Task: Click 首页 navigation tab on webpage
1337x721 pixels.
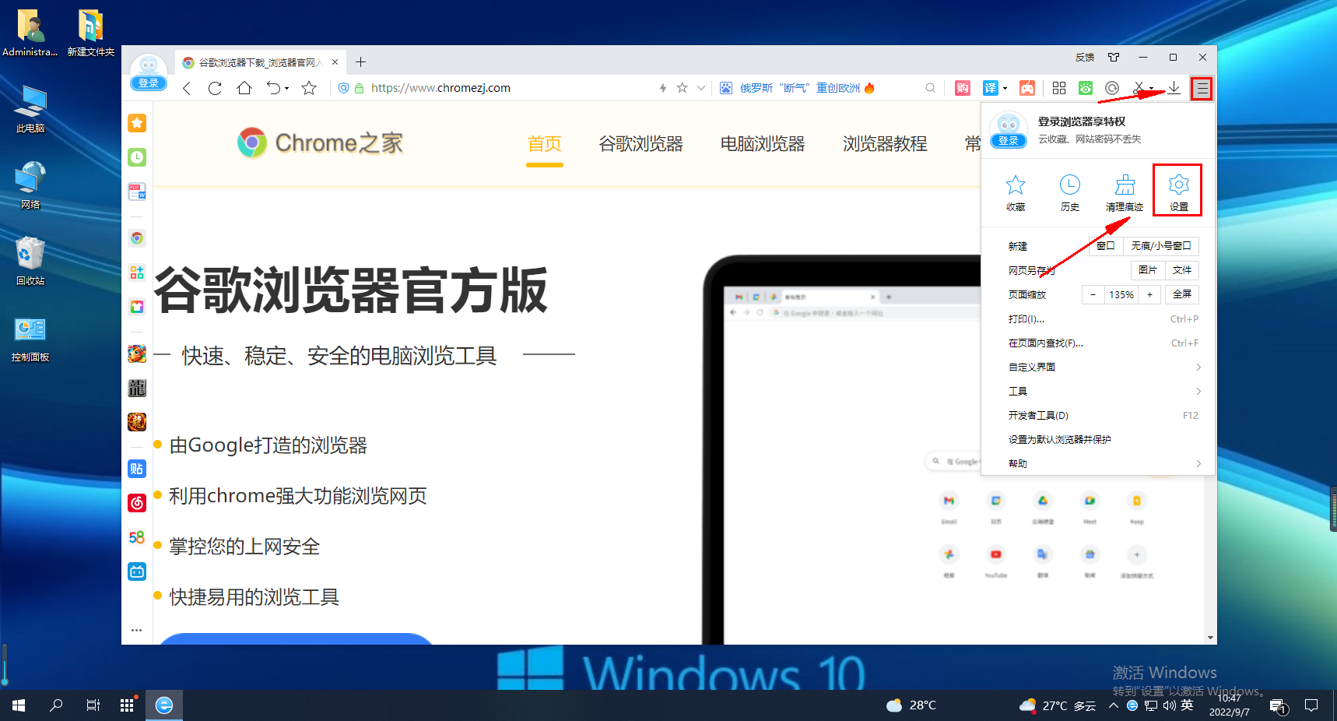Action: [545, 144]
